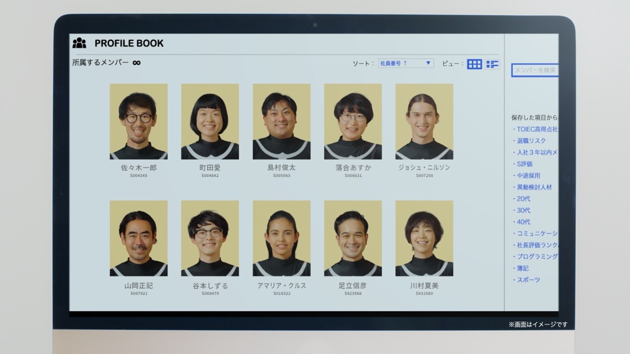
Task: Switch to grid view
Action: pos(474,64)
